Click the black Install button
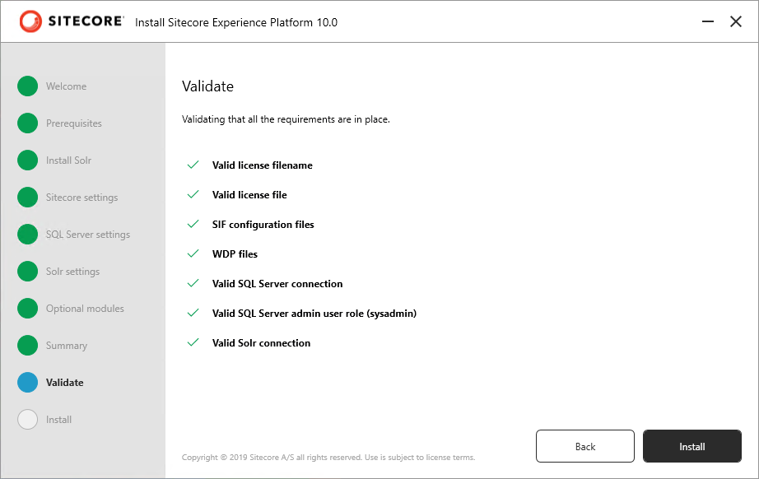The image size is (759, 479). [691, 446]
